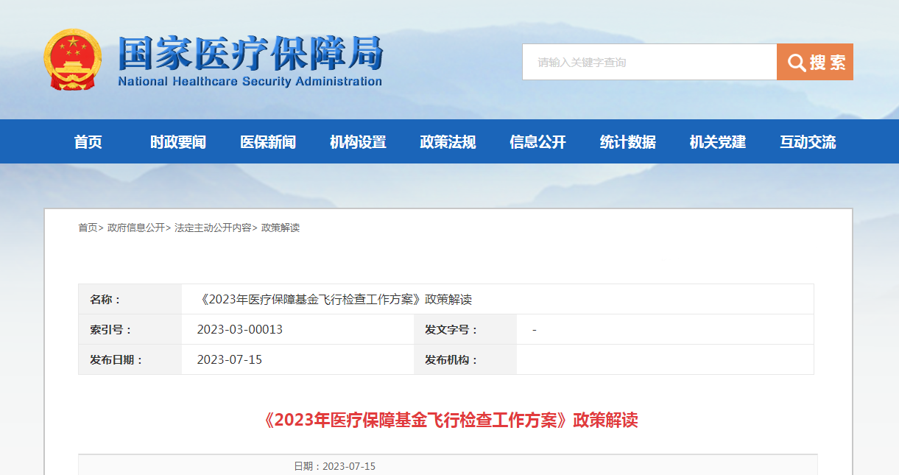This screenshot has width=899, height=475.
Task: Click the 发文字号： label cell
Action: coord(465,329)
